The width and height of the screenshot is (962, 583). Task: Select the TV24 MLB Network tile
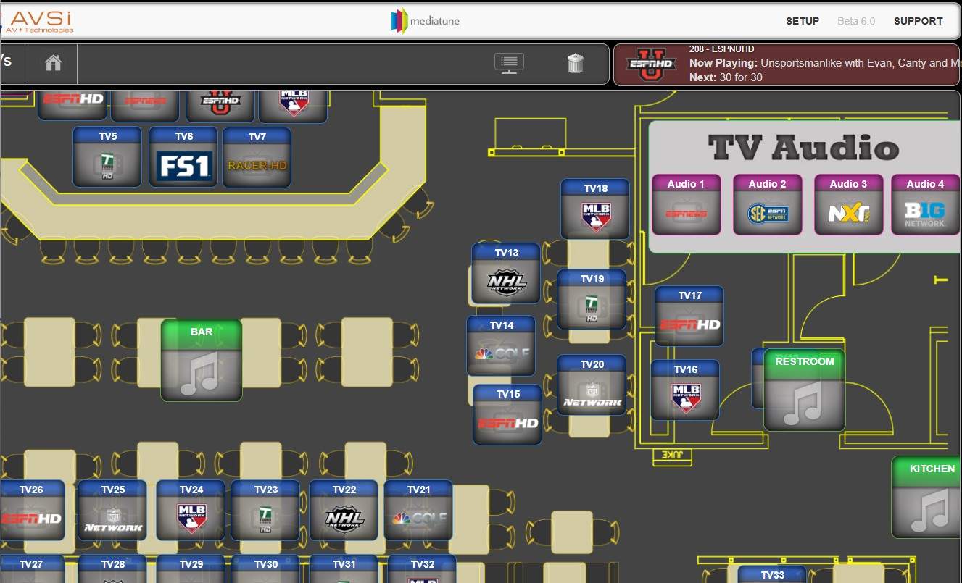[191, 511]
